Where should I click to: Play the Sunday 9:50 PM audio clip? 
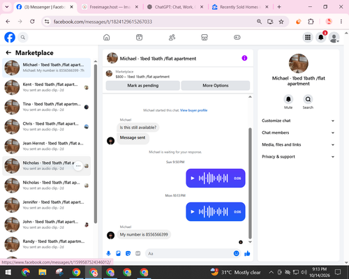point(193,179)
